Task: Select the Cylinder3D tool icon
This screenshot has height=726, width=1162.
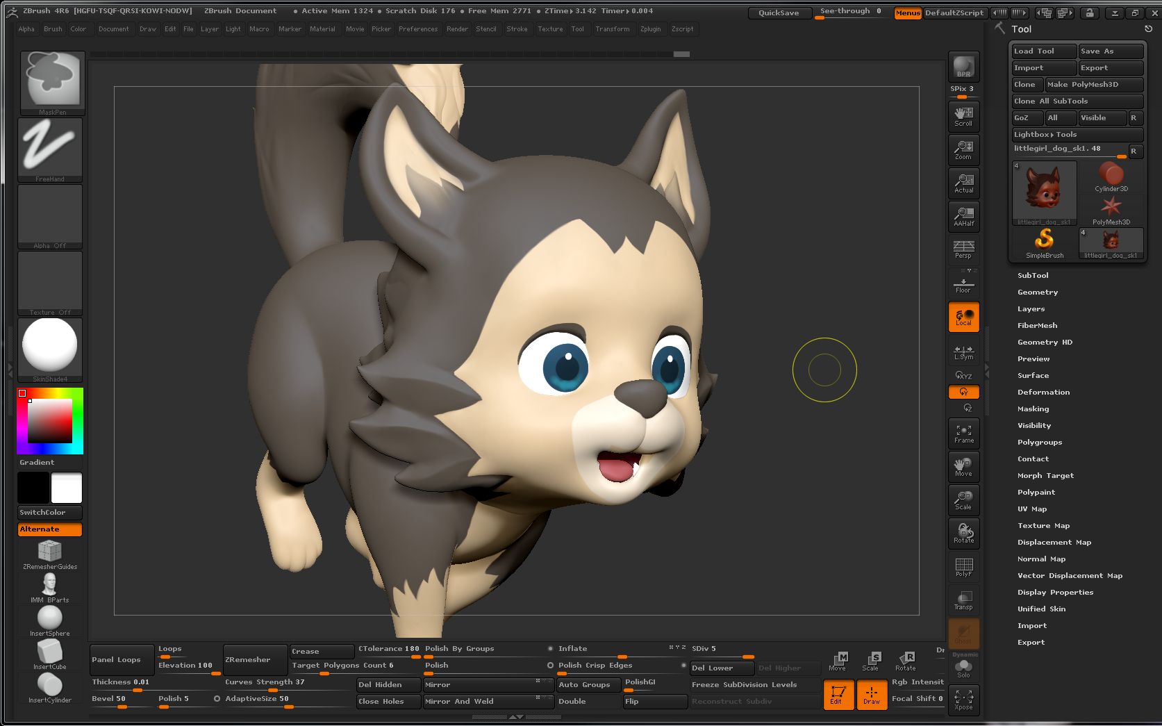Action: tap(1111, 176)
